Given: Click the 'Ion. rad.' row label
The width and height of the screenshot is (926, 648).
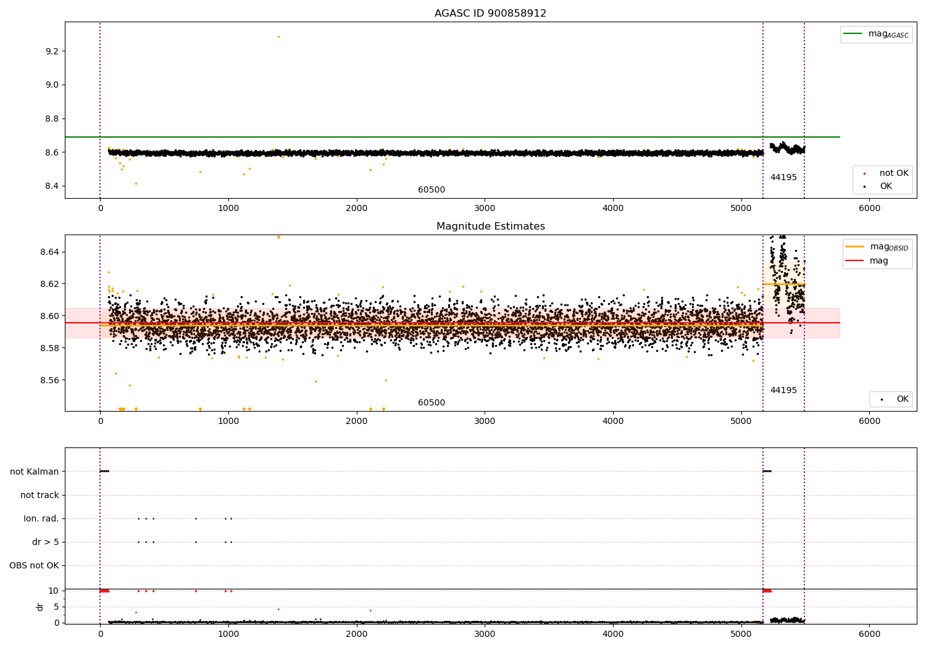Looking at the screenshot, I should (41, 519).
